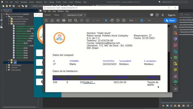Open Fill & Sign tool in right pane
This screenshot has width=193, height=109.
point(176,76)
